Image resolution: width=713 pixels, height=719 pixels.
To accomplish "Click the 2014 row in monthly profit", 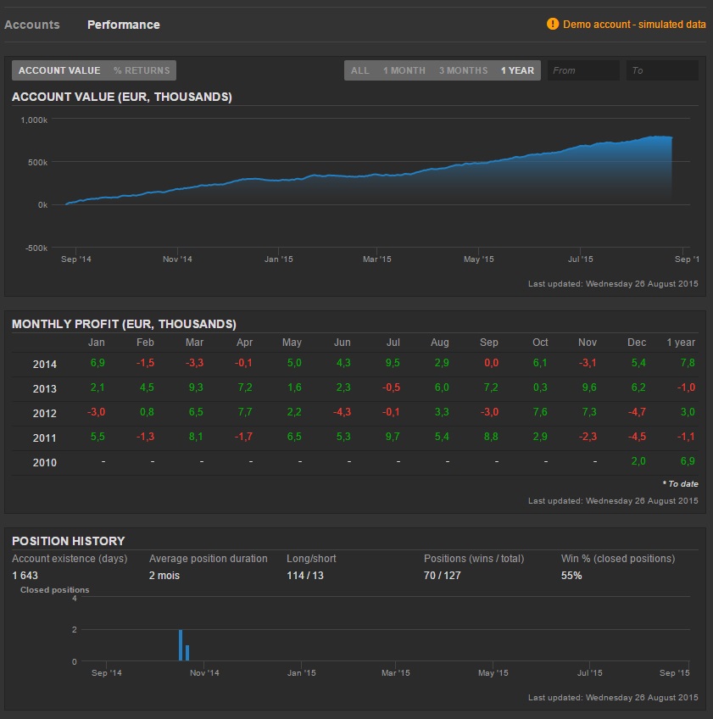I will point(45,365).
